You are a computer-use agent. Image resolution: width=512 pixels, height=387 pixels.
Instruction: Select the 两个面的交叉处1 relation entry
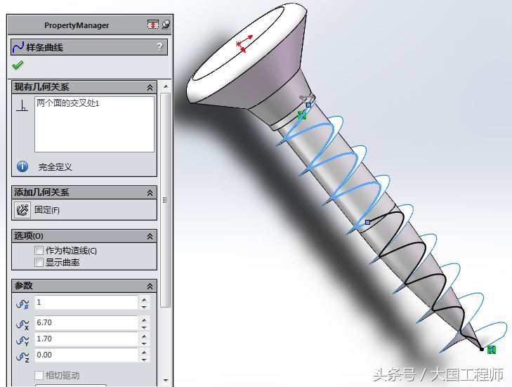(67, 103)
